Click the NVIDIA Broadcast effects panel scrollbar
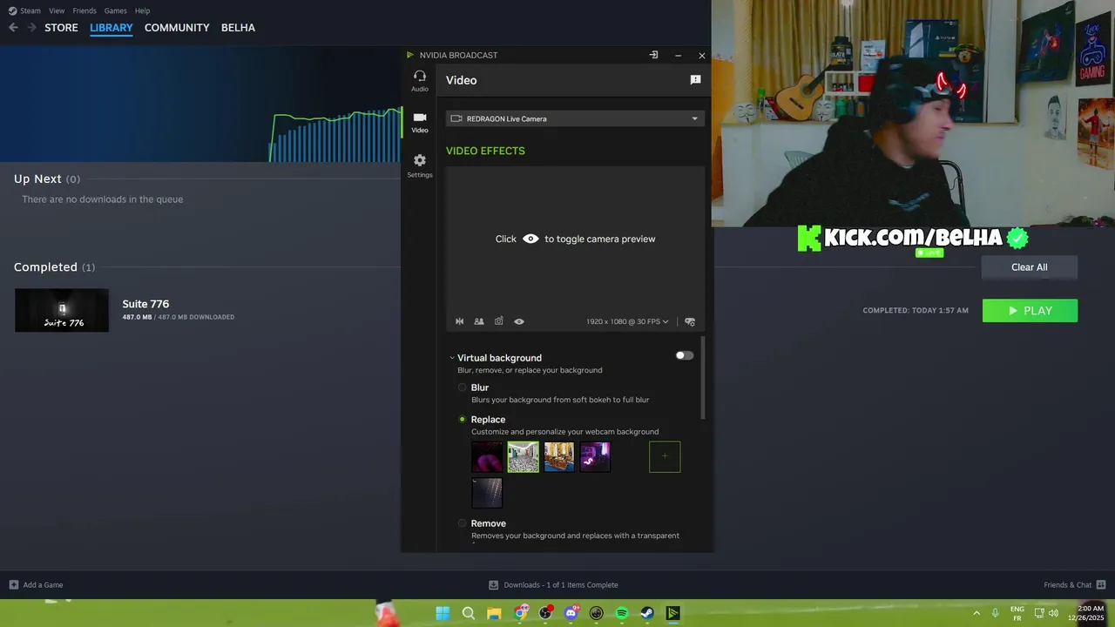Image resolution: width=1115 pixels, height=627 pixels. coord(703,379)
